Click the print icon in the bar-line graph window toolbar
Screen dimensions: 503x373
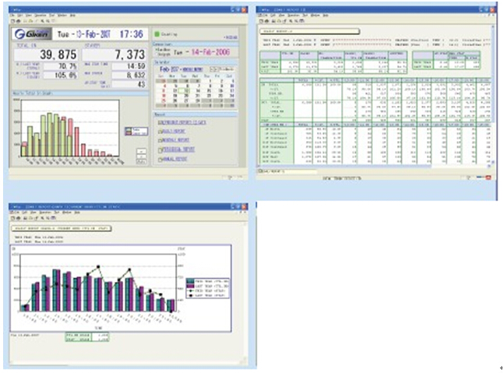[x=18, y=218]
